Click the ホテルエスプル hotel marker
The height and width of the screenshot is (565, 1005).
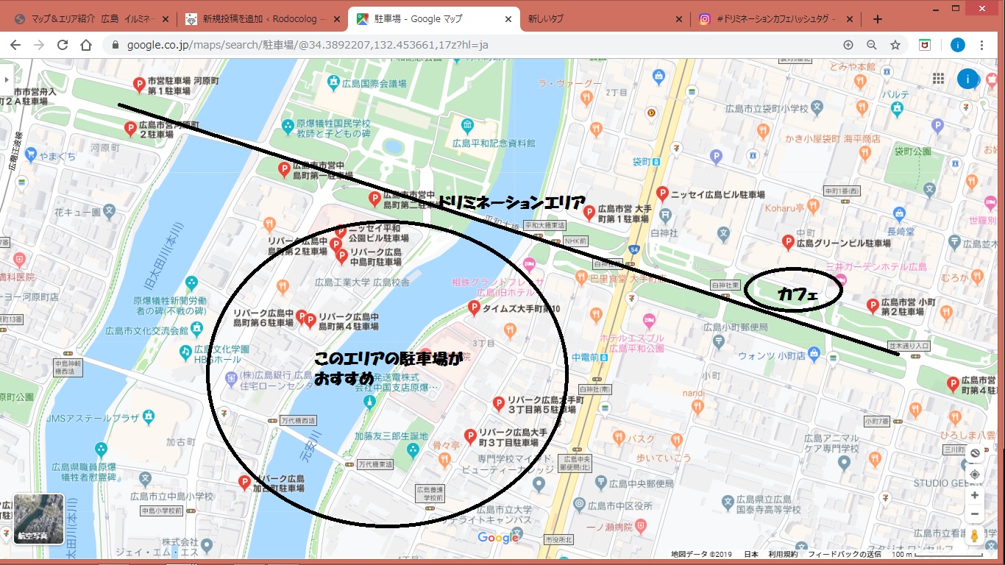[x=648, y=321]
